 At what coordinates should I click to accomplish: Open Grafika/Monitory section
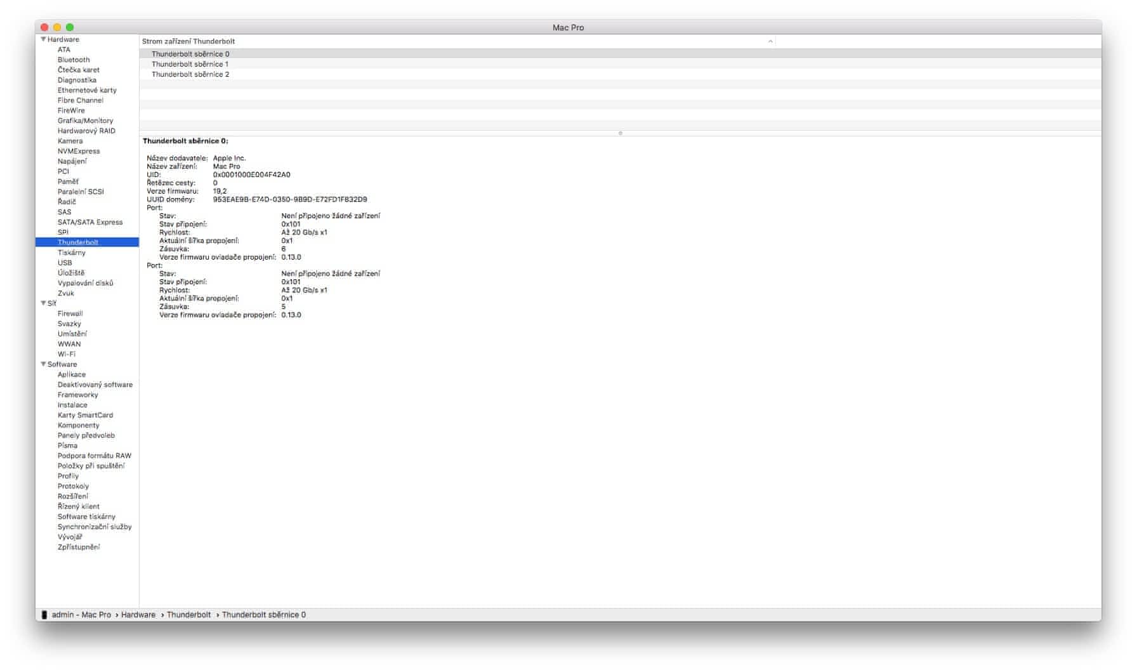click(x=85, y=121)
